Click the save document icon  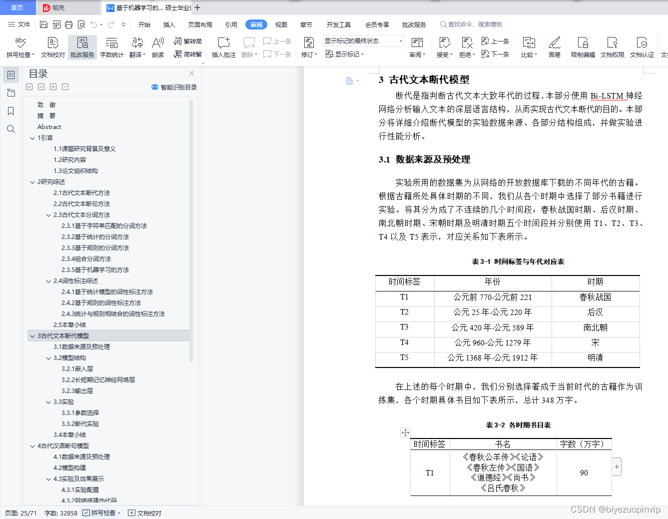[x=43, y=24]
